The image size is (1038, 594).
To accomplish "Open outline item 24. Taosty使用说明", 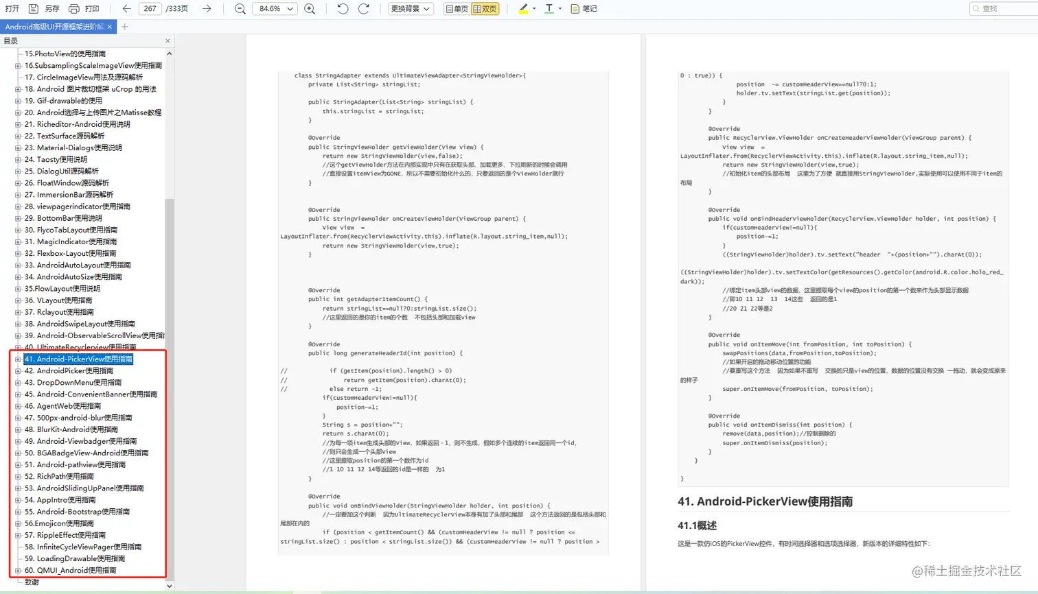I will click(56, 159).
